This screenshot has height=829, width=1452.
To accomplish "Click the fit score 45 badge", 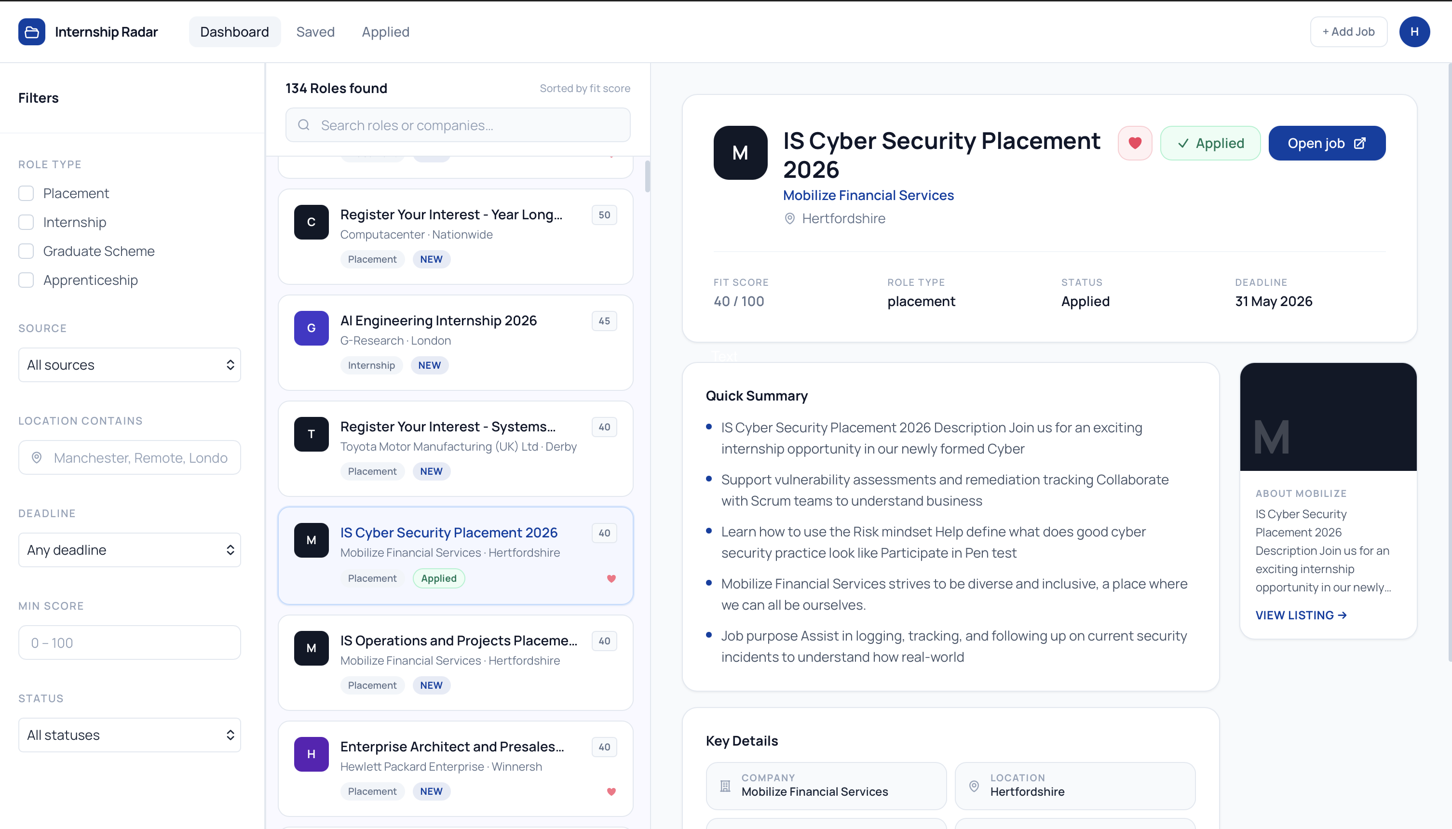I will click(604, 321).
